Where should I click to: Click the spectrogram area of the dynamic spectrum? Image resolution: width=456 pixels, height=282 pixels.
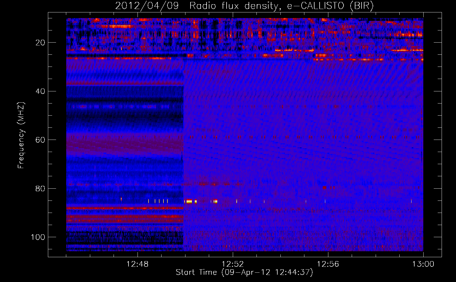point(245,135)
